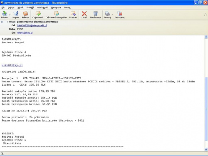Open the Edycja menu

11,7
